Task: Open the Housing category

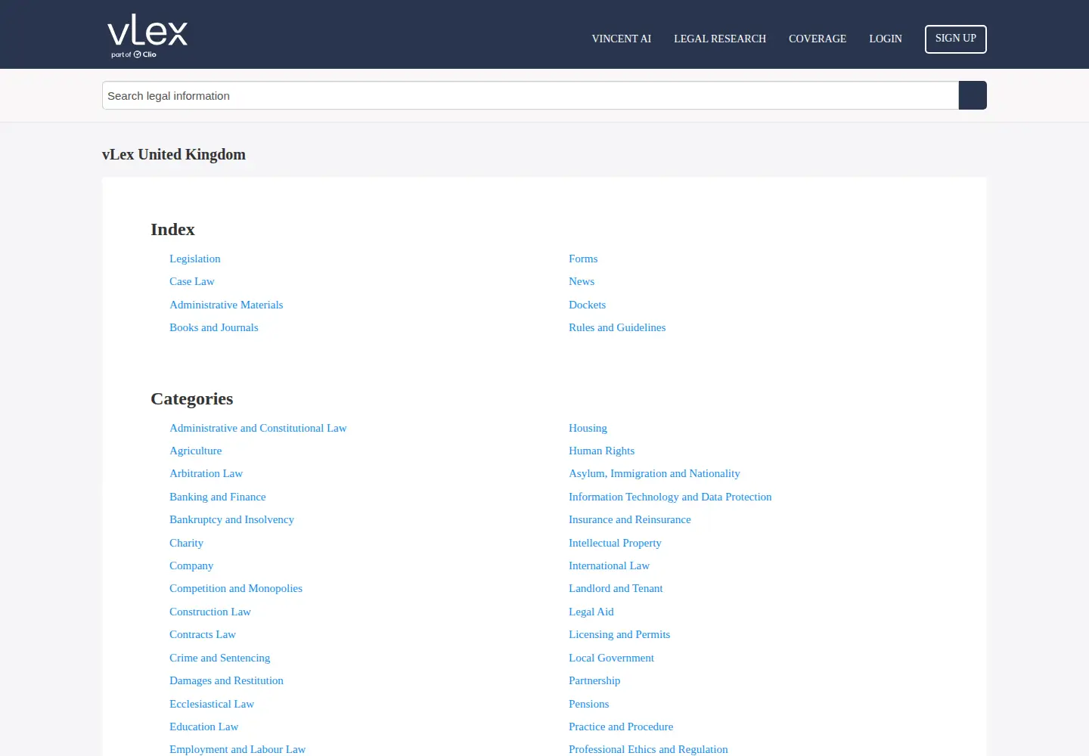Action: point(588,428)
